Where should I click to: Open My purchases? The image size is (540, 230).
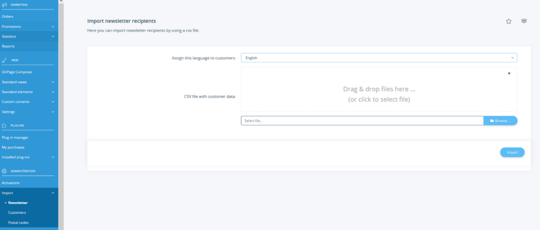point(13,147)
